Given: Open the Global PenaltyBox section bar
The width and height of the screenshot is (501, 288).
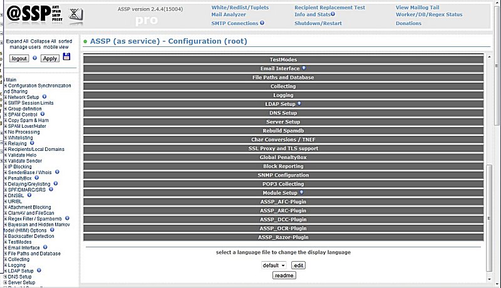Looking at the screenshot, I should [x=283, y=158].
